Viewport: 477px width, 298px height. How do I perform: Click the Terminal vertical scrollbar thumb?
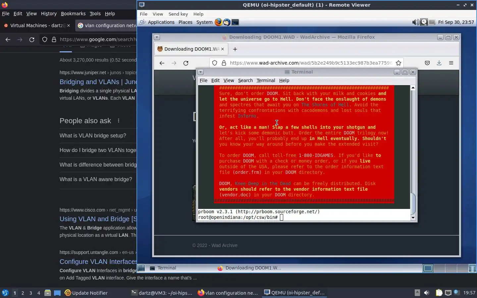pos(413,203)
